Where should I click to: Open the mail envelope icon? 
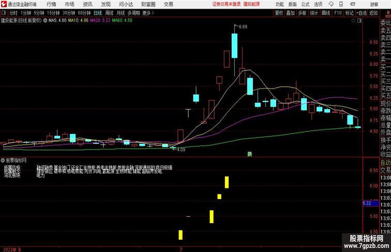click(x=353, y=4)
